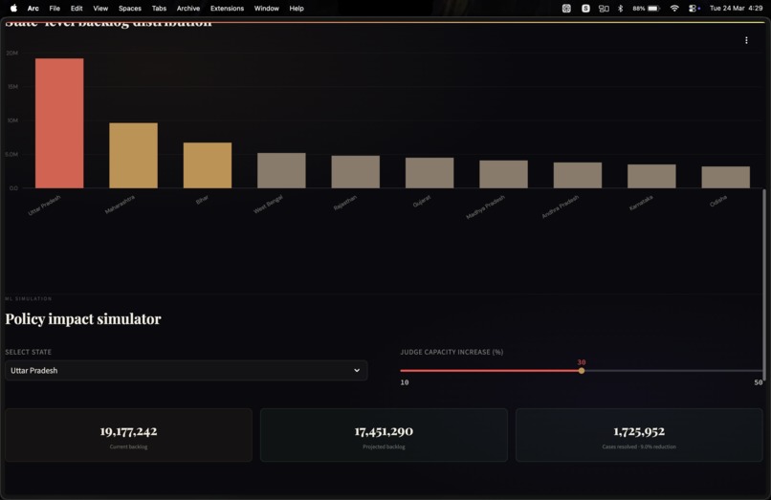Click the S app icon in menu bar

click(x=585, y=9)
